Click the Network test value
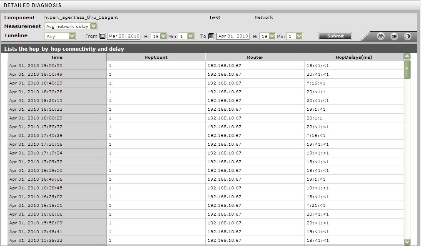The width and height of the screenshot is (421, 246). pyautogui.click(x=264, y=17)
